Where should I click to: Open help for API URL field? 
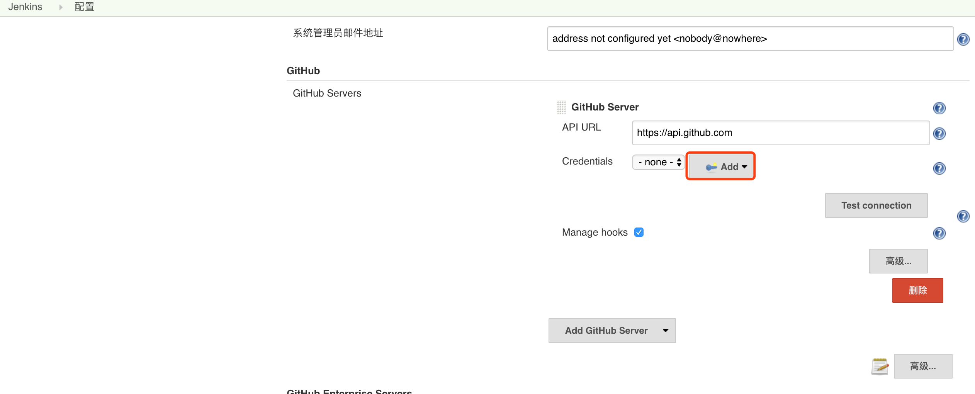pyautogui.click(x=939, y=133)
